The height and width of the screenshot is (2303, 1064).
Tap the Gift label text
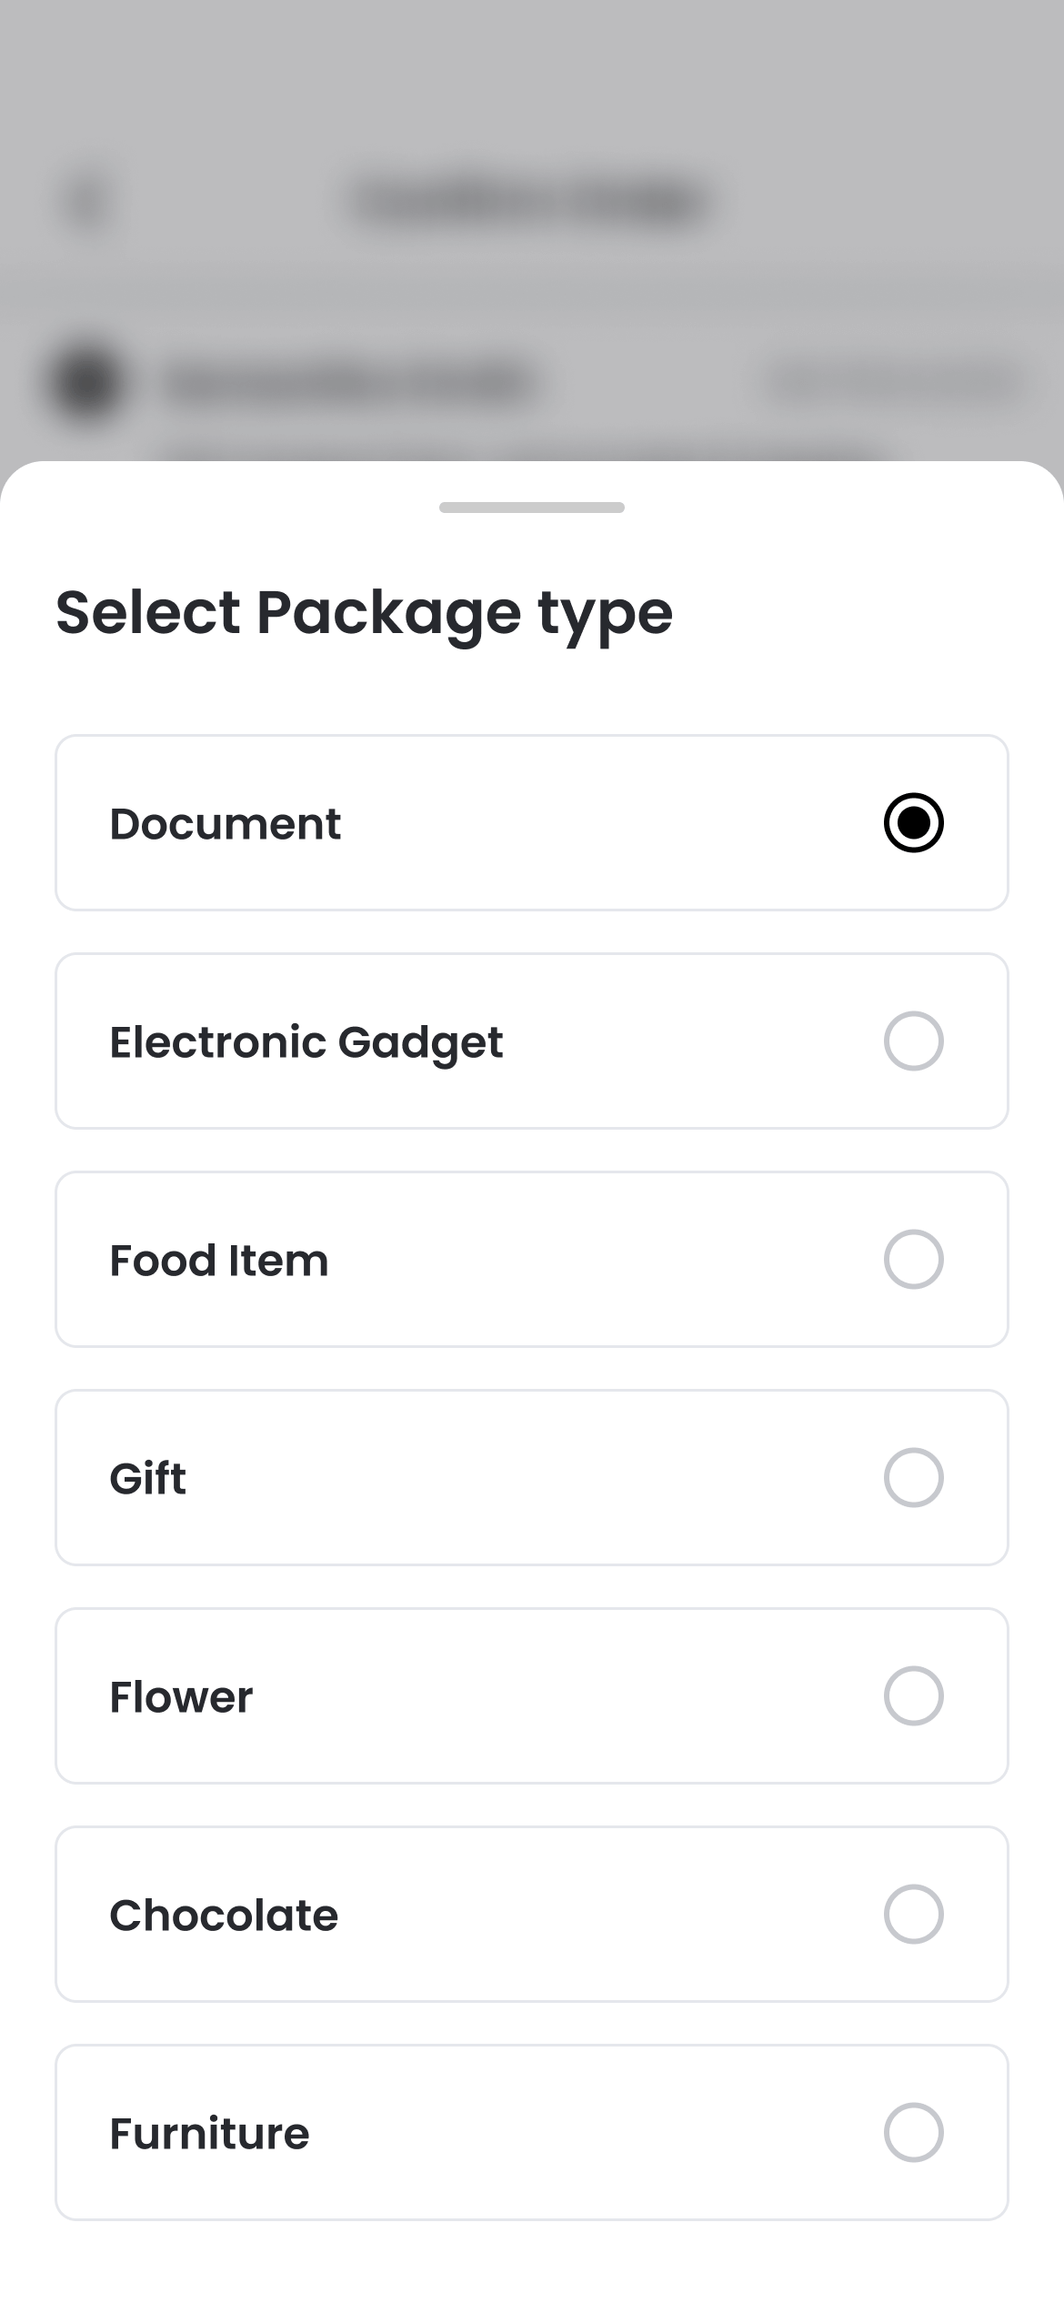(147, 1479)
